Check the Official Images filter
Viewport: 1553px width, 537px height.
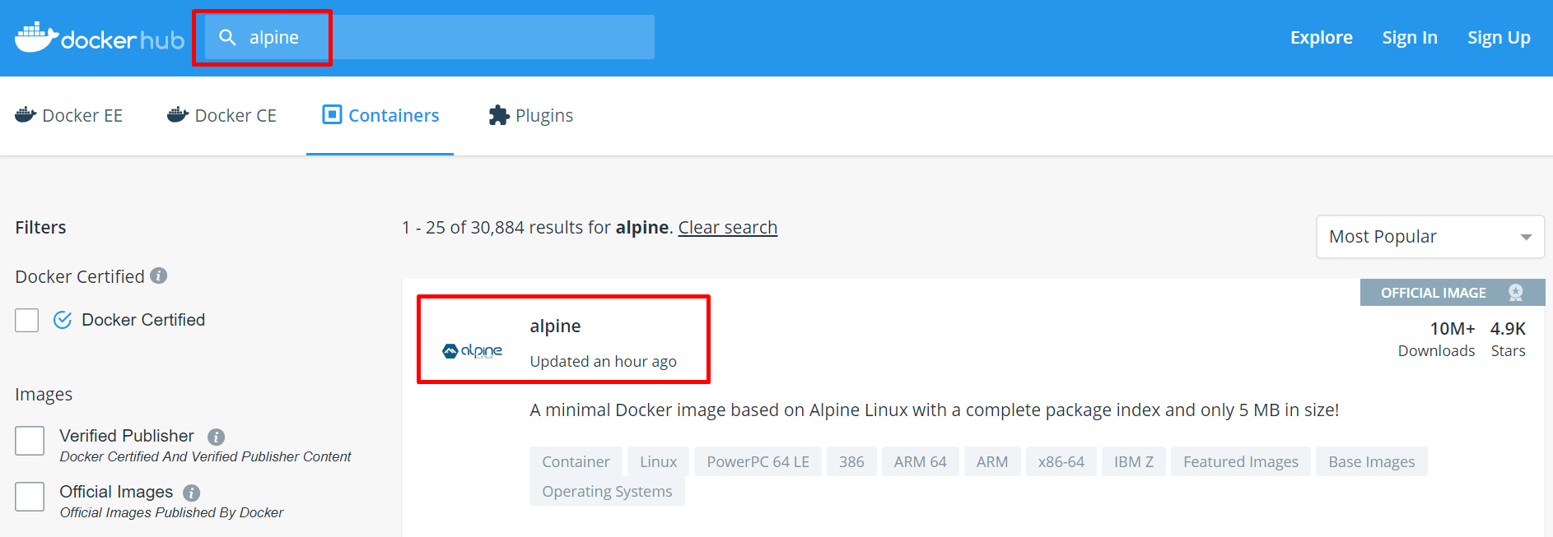30,497
